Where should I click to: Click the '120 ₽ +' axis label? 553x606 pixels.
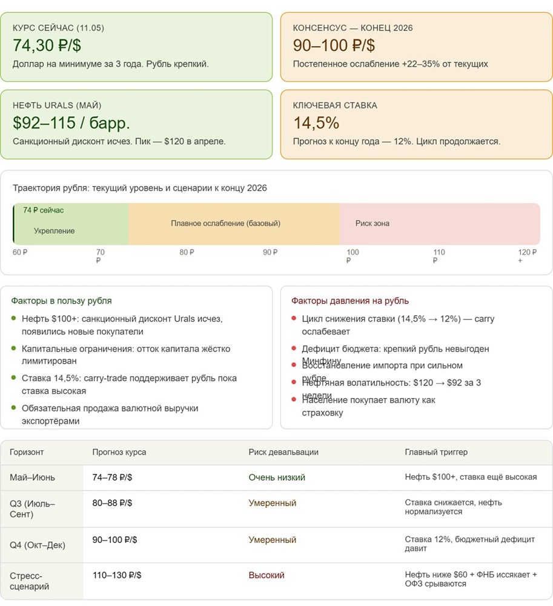(527, 256)
